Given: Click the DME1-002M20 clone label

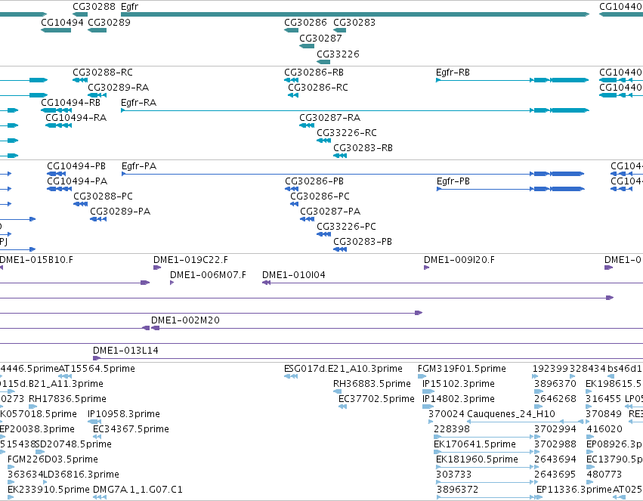Looking at the screenshot, I should coord(185,320).
